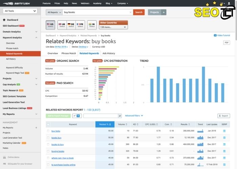Switch to the Ads History tab

click(109, 53)
